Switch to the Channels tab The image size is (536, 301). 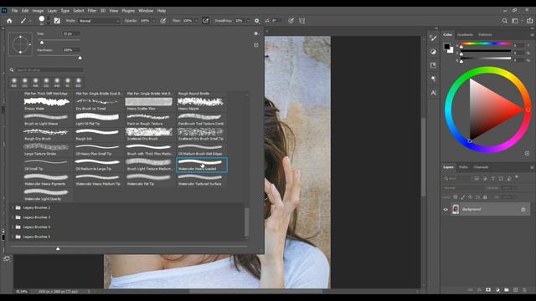coord(481,167)
